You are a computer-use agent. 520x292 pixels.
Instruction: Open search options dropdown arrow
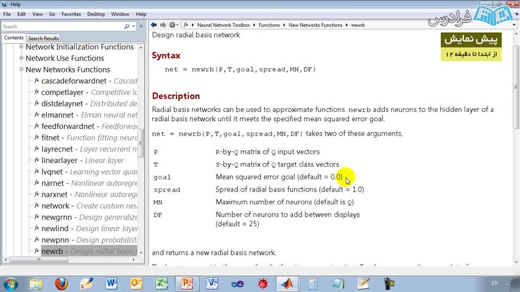[133, 27]
